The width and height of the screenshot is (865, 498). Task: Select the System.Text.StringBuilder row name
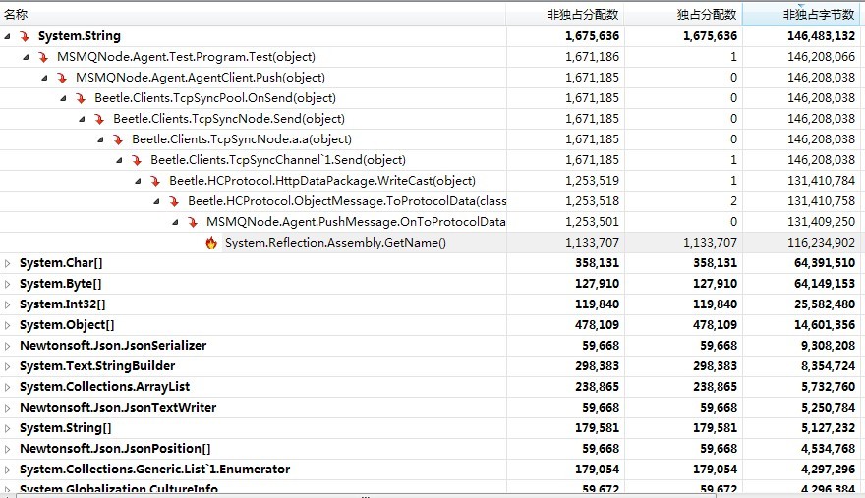97,366
